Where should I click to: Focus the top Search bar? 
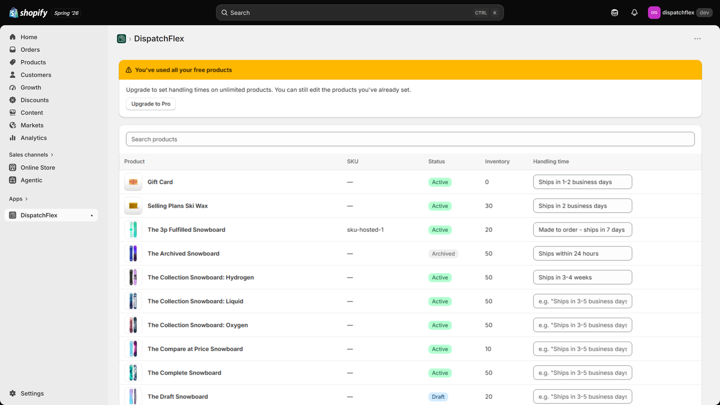click(x=360, y=13)
